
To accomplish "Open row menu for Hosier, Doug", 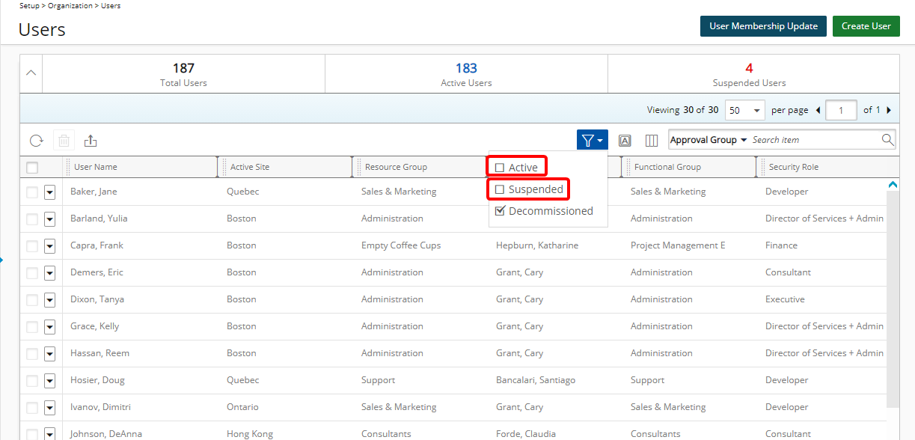I will [49, 381].
